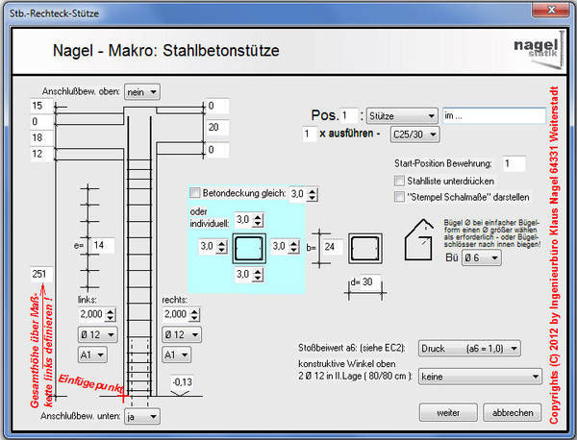The width and height of the screenshot is (577, 440).
Task: Check '"Stempel Schalmaße" darstellen' option
Action: point(399,197)
